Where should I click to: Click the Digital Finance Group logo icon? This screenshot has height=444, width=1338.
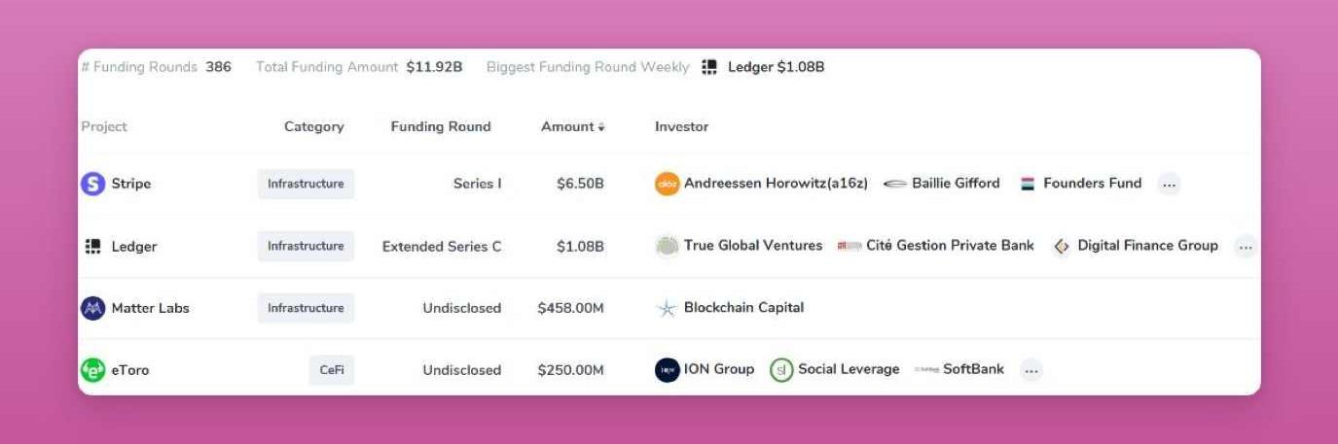(x=1062, y=246)
